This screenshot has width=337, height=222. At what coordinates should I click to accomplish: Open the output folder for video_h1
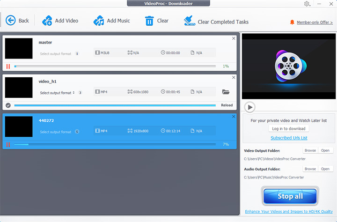pos(226,92)
